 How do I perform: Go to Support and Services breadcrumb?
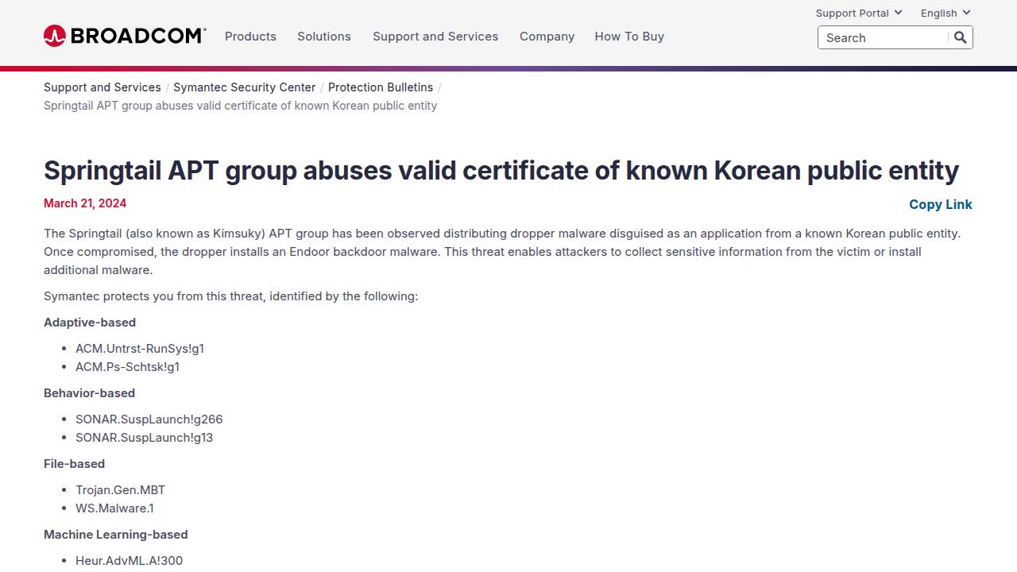click(102, 87)
